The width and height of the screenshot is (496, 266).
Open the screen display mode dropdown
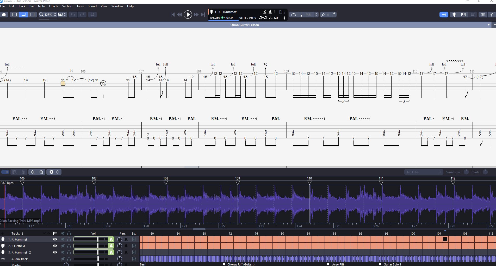click(62, 15)
